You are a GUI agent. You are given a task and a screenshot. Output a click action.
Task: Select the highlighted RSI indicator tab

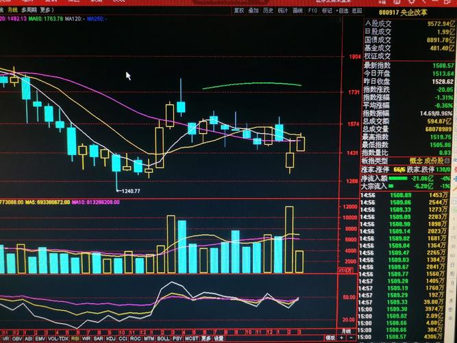75,339
